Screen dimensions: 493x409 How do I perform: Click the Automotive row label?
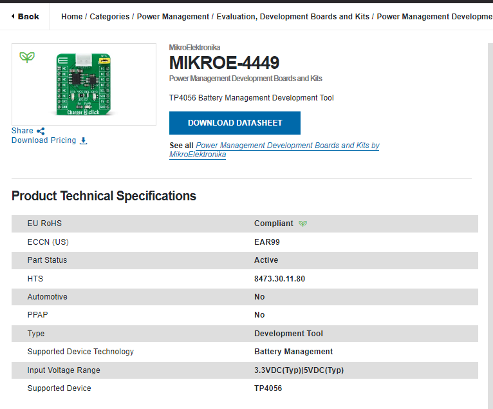48,297
